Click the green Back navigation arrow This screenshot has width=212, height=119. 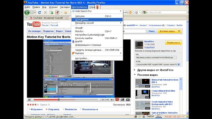click(x=27, y=13)
